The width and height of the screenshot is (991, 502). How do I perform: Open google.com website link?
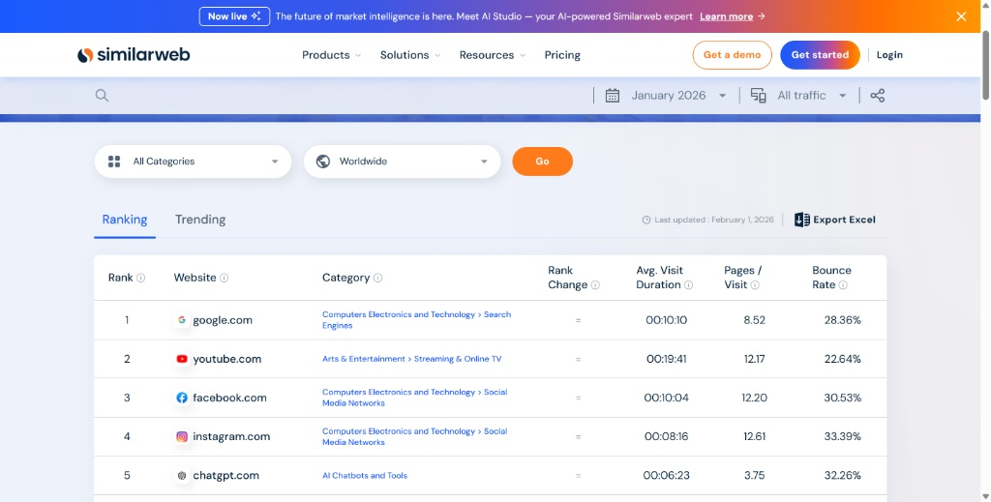click(223, 320)
